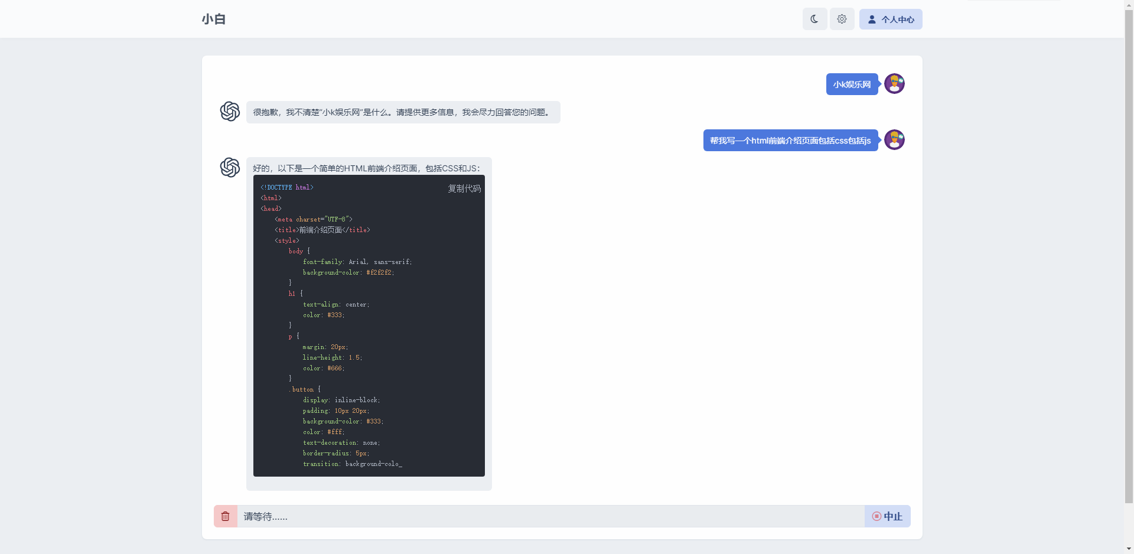Image resolution: width=1134 pixels, height=554 pixels.
Task: Click the ChatGPT logo beside the apology reply
Action: point(230,111)
